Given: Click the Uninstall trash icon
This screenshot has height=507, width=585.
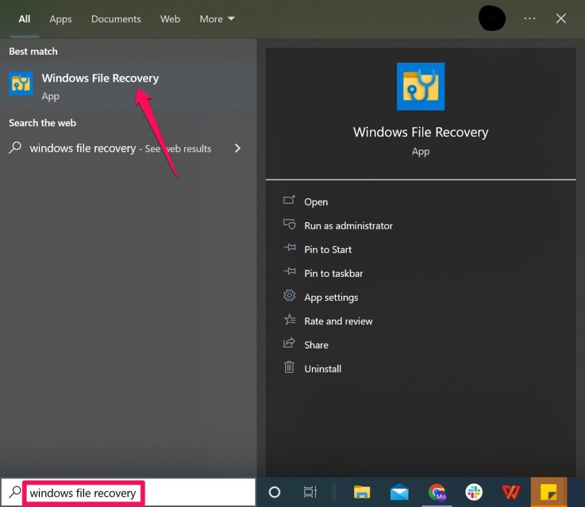Looking at the screenshot, I should pos(289,368).
